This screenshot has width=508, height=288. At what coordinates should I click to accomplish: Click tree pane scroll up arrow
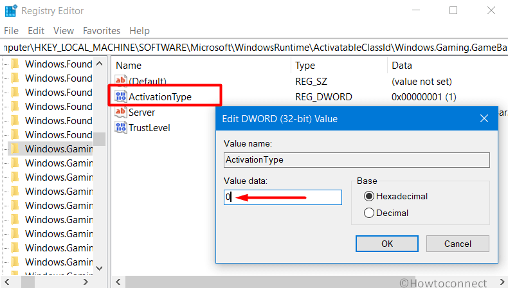tap(100, 64)
